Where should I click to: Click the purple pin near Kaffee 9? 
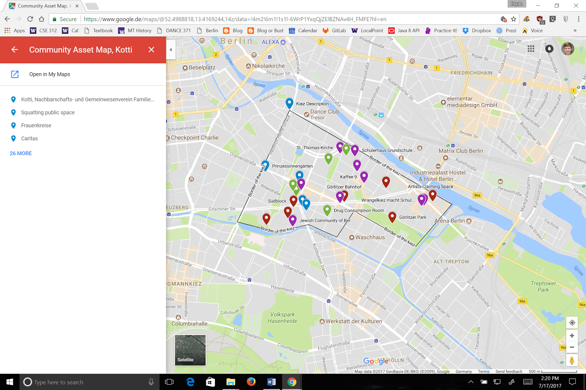[364, 176]
